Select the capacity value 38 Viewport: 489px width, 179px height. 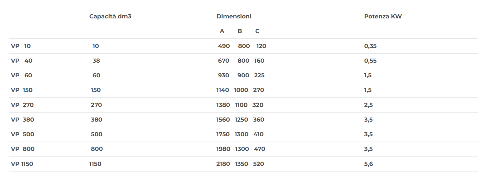(x=96, y=61)
